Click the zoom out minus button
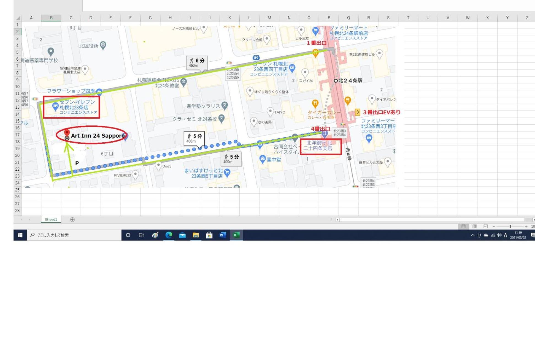535x360 pixels. tap(494, 226)
